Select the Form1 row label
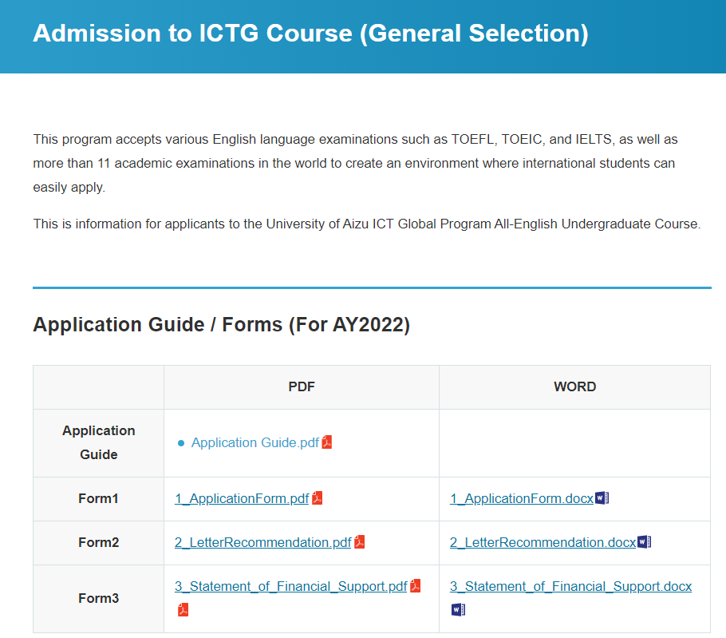The height and width of the screenshot is (638, 726). [x=99, y=498]
